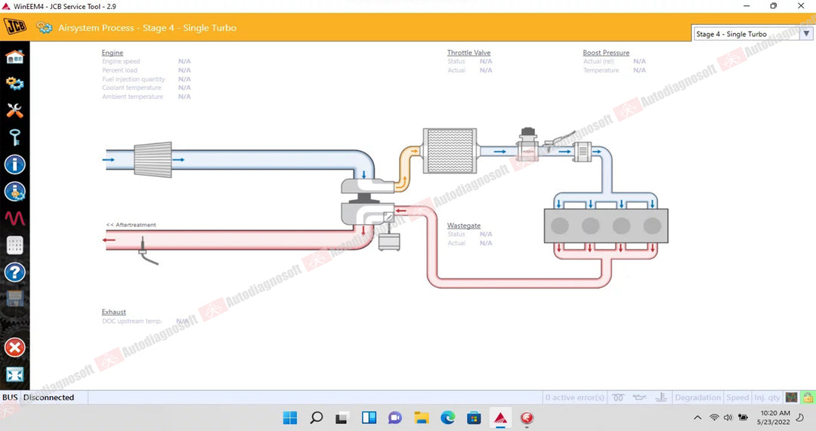Go to the Home screen via house icon

click(14, 56)
